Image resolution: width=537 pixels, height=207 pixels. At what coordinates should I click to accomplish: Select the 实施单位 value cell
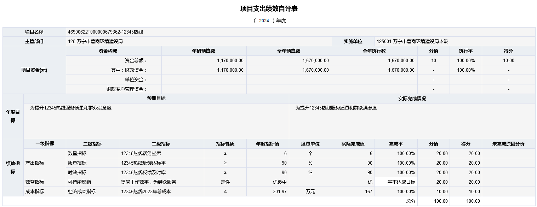click(412, 42)
